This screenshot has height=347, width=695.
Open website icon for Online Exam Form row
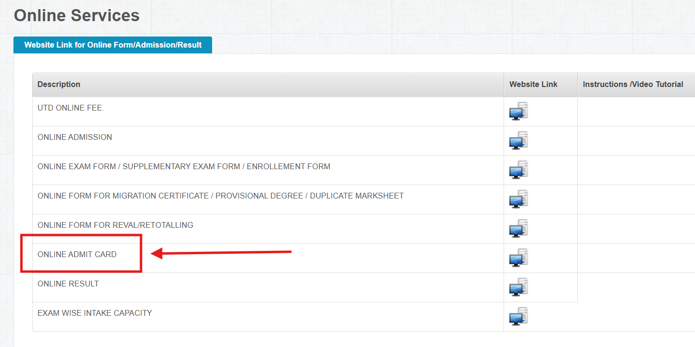[x=518, y=170]
